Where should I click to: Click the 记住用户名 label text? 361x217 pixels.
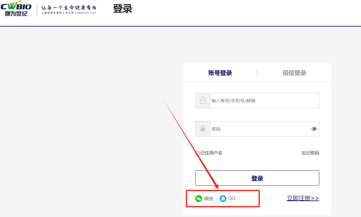(211, 153)
